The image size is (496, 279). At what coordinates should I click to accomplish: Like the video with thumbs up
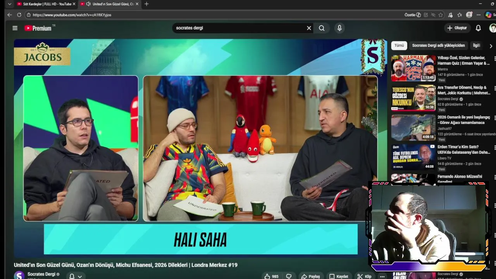(271, 276)
